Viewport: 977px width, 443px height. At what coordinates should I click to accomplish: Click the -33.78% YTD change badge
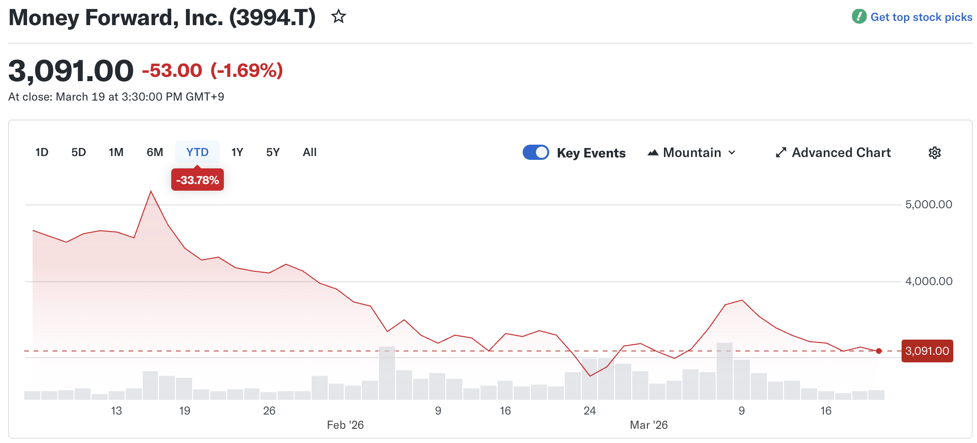(x=197, y=180)
